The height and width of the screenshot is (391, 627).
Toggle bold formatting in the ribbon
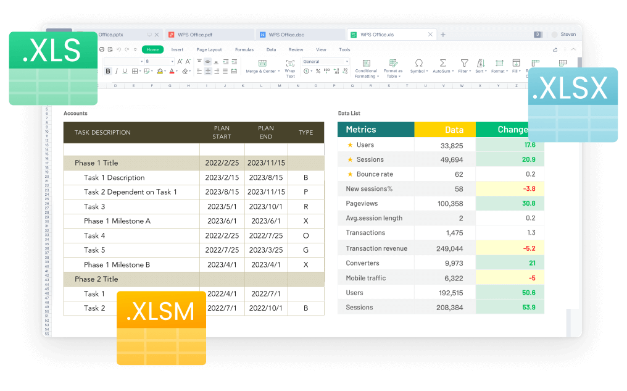tap(107, 70)
